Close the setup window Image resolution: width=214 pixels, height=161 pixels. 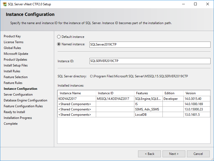coord(208,4)
